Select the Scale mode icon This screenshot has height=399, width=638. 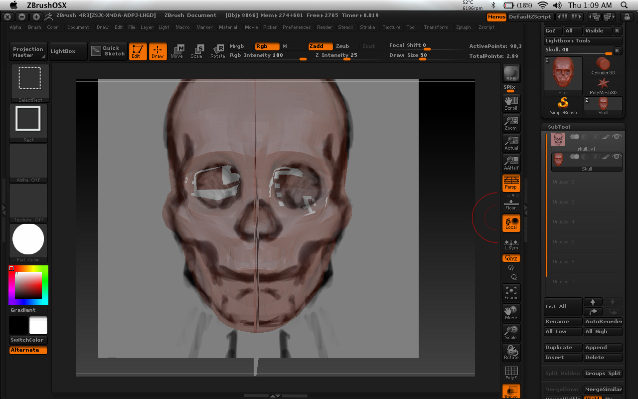tap(197, 51)
